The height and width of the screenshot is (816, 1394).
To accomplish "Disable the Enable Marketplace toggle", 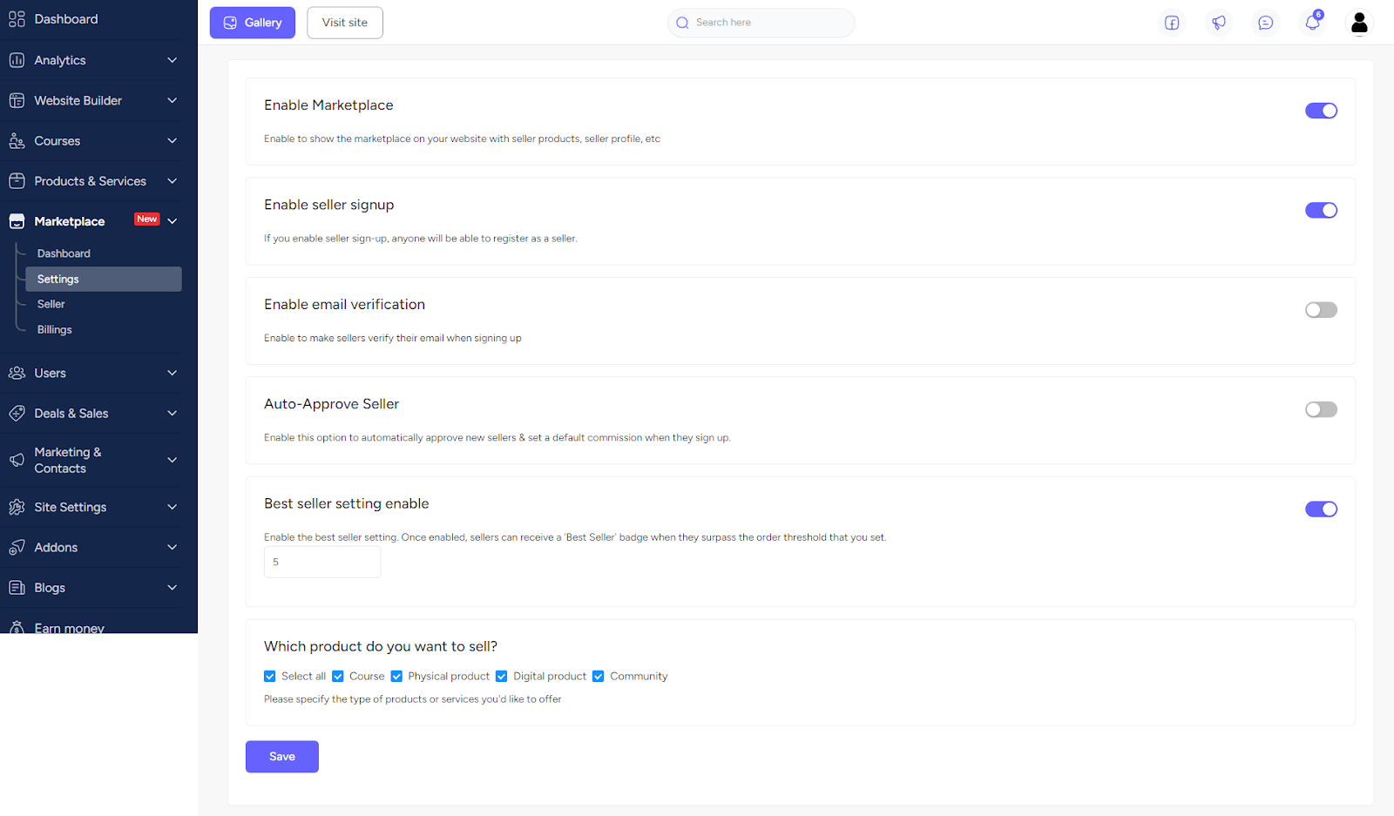I will point(1321,111).
